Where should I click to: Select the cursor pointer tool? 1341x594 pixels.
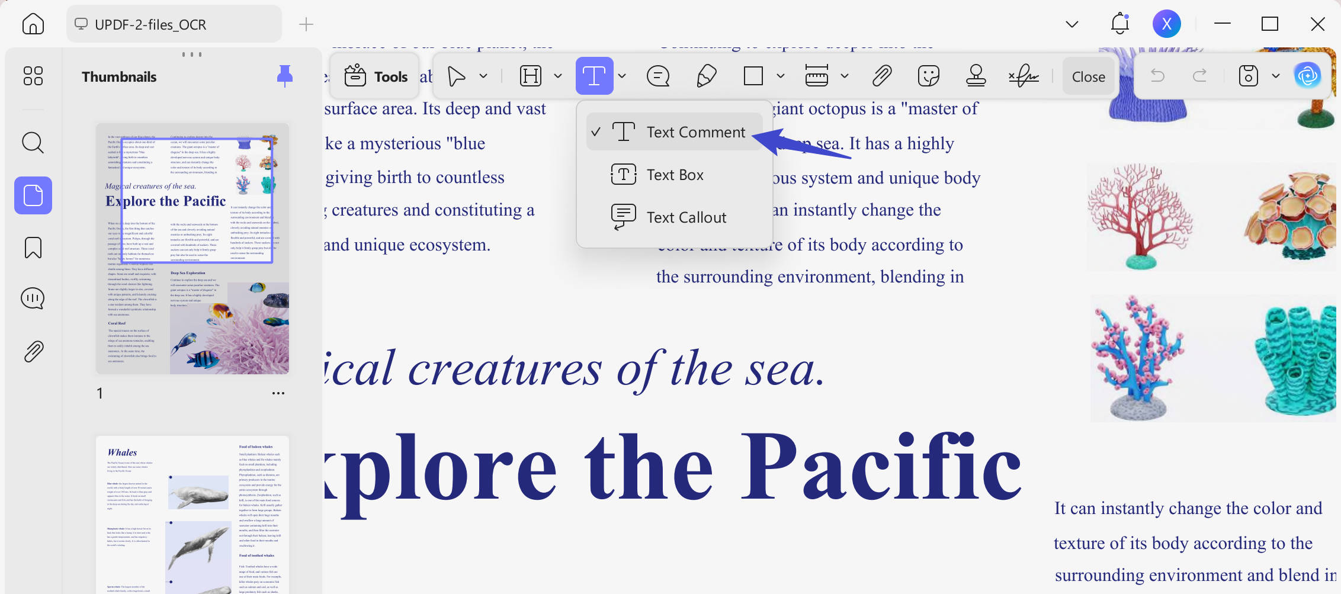(x=456, y=76)
